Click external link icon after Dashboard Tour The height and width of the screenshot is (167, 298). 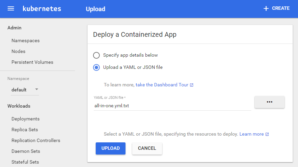[x=192, y=85]
